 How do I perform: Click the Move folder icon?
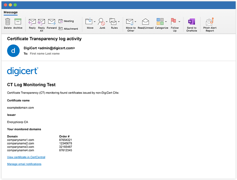(x=89, y=22)
